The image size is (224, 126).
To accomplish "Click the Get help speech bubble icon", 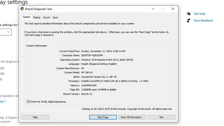I will (x=188, y=13).
